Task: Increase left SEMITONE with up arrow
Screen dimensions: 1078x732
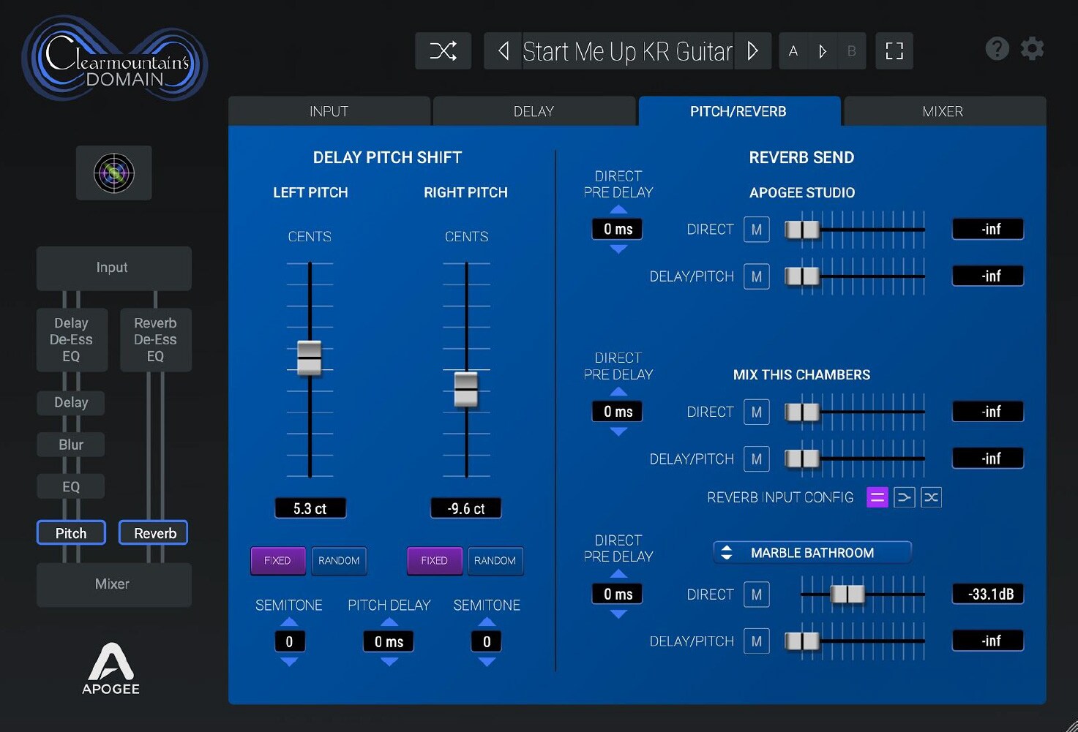Action: point(289,622)
